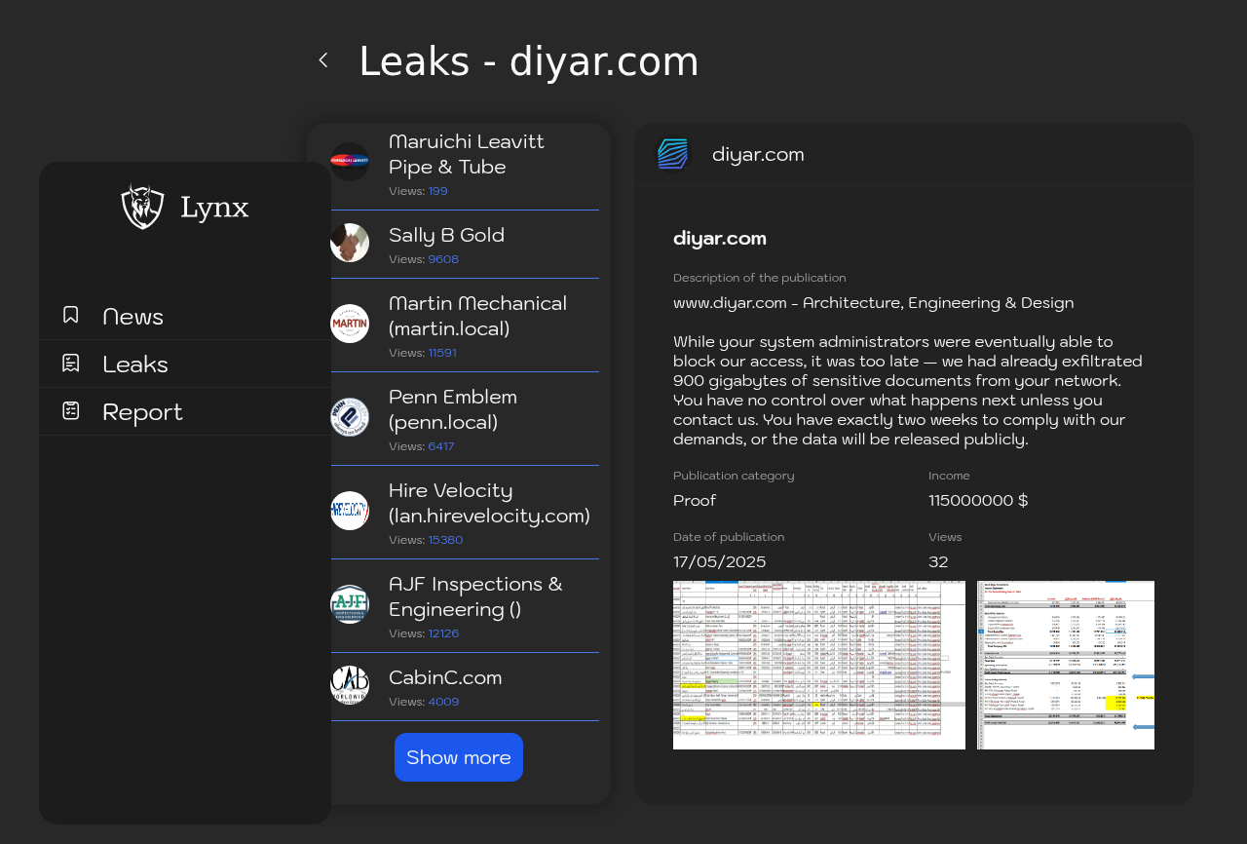This screenshot has width=1247, height=844.
Task: Click the Lynx brand name text
Action: tap(214, 208)
